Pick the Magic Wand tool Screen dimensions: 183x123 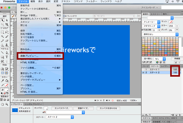(x=2, y=36)
